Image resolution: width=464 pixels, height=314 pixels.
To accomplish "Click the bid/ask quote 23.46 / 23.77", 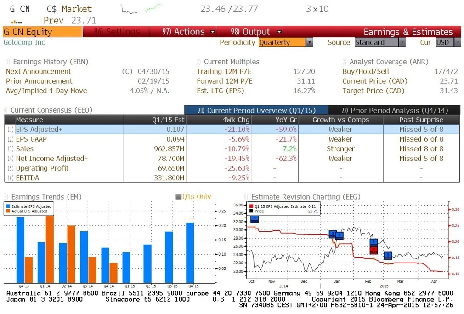I will (x=229, y=9).
